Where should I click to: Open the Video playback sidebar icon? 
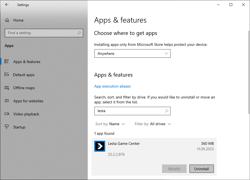(7, 114)
